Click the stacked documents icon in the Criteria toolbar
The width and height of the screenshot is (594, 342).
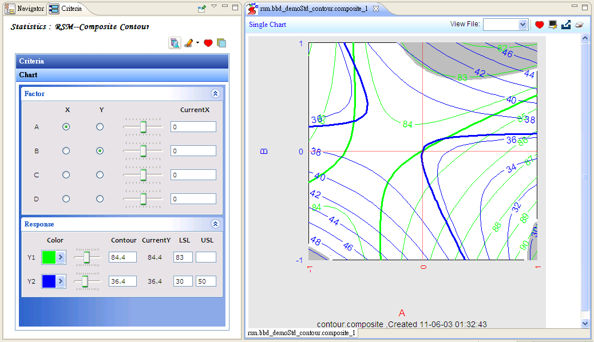pos(175,43)
